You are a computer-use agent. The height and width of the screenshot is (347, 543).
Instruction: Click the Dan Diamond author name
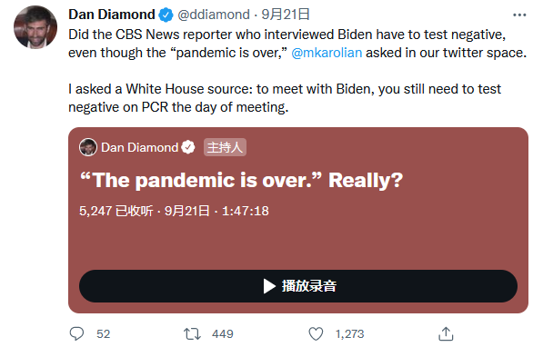pos(112,15)
